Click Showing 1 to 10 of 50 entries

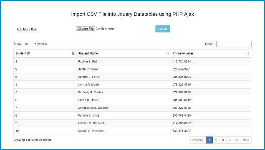pos(33,140)
